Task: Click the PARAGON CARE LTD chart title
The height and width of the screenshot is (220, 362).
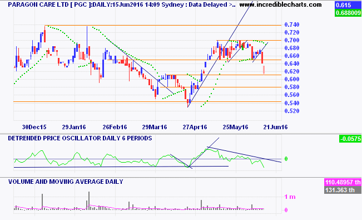Action: [x=122, y=4]
